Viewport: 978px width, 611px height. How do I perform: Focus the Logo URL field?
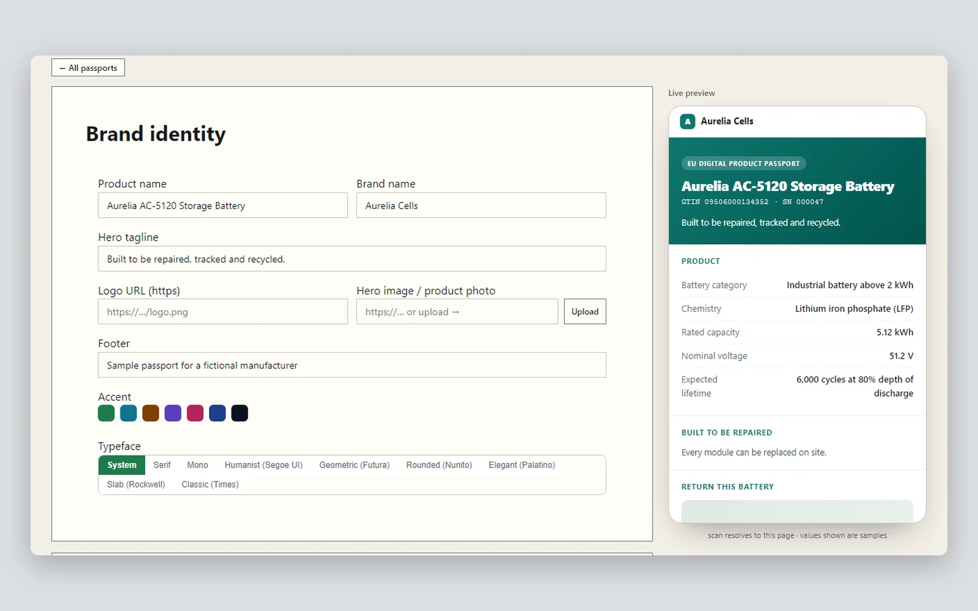pyautogui.click(x=223, y=312)
